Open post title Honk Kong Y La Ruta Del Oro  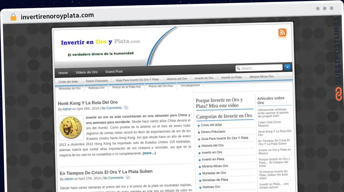click(x=88, y=103)
